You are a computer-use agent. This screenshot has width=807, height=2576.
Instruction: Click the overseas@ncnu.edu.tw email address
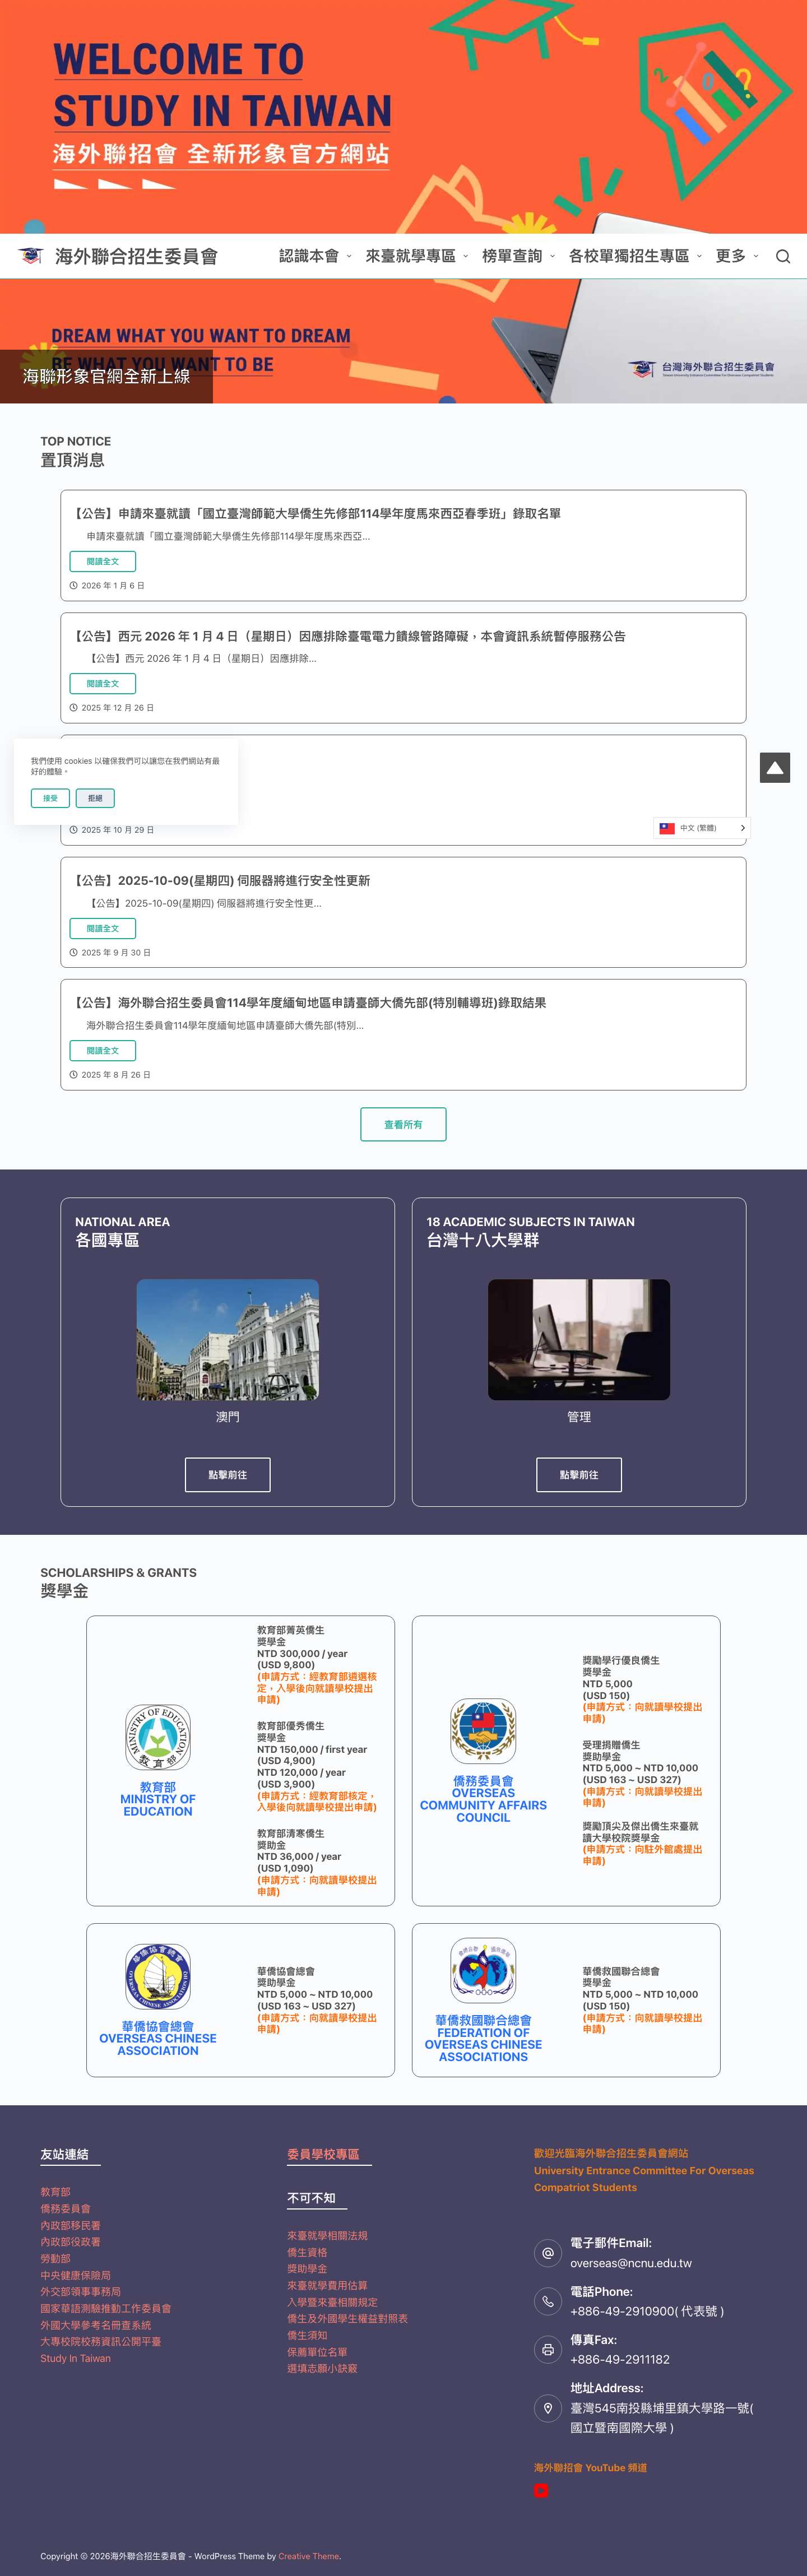pyautogui.click(x=631, y=2263)
